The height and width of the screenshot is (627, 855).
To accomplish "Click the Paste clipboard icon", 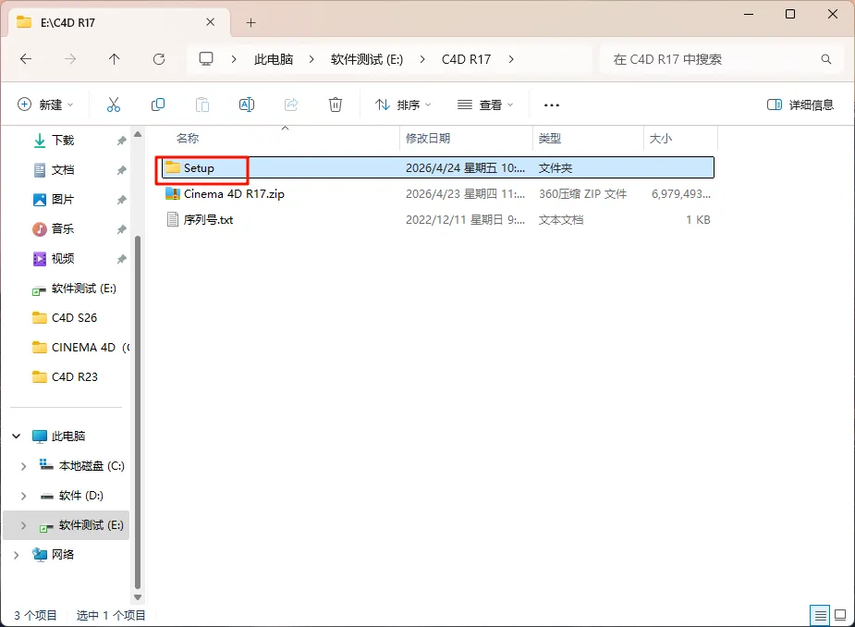I will coord(202,104).
